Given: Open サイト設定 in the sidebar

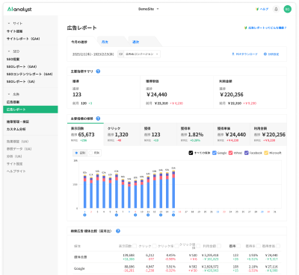Looking at the screenshot, I should [14, 164].
